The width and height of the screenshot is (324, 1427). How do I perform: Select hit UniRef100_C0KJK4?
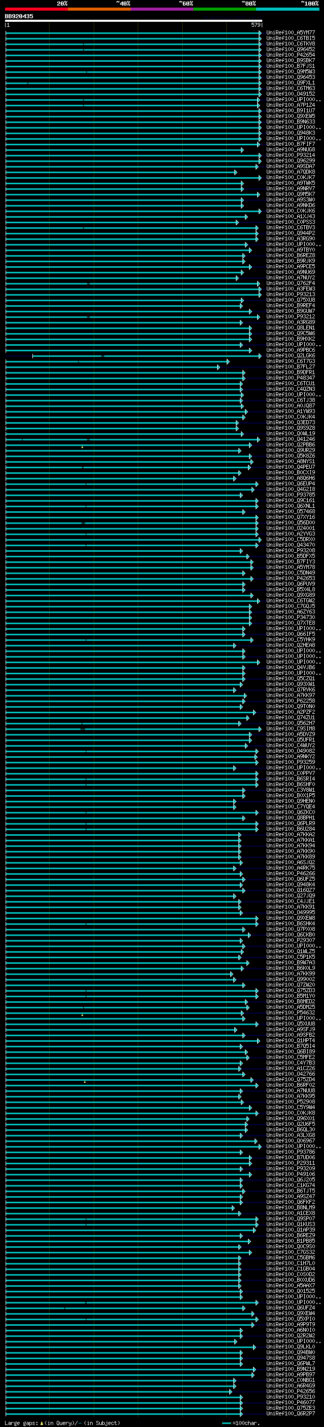coord(291,417)
